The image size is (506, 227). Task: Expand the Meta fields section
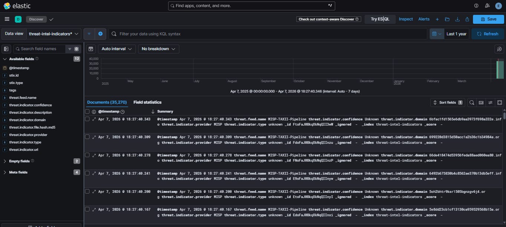[5, 172]
